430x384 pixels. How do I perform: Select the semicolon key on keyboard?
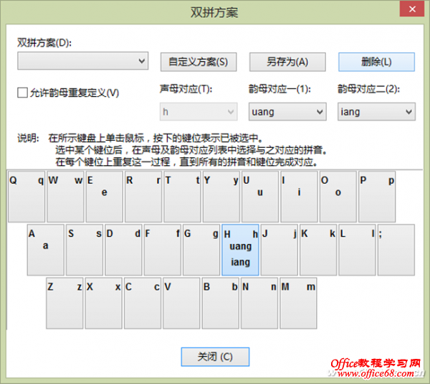click(x=396, y=250)
